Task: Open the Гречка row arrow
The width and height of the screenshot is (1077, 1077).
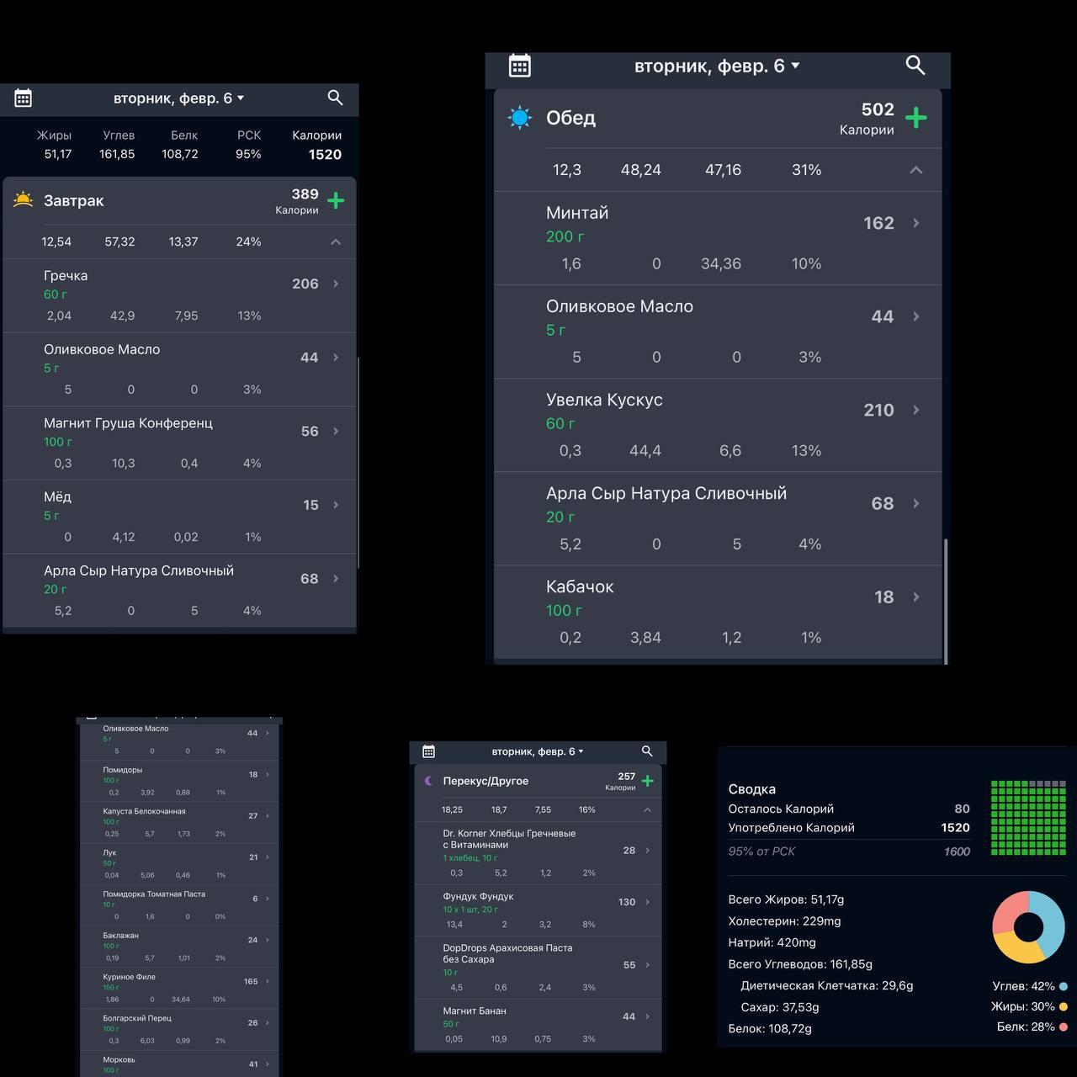Action: [336, 284]
